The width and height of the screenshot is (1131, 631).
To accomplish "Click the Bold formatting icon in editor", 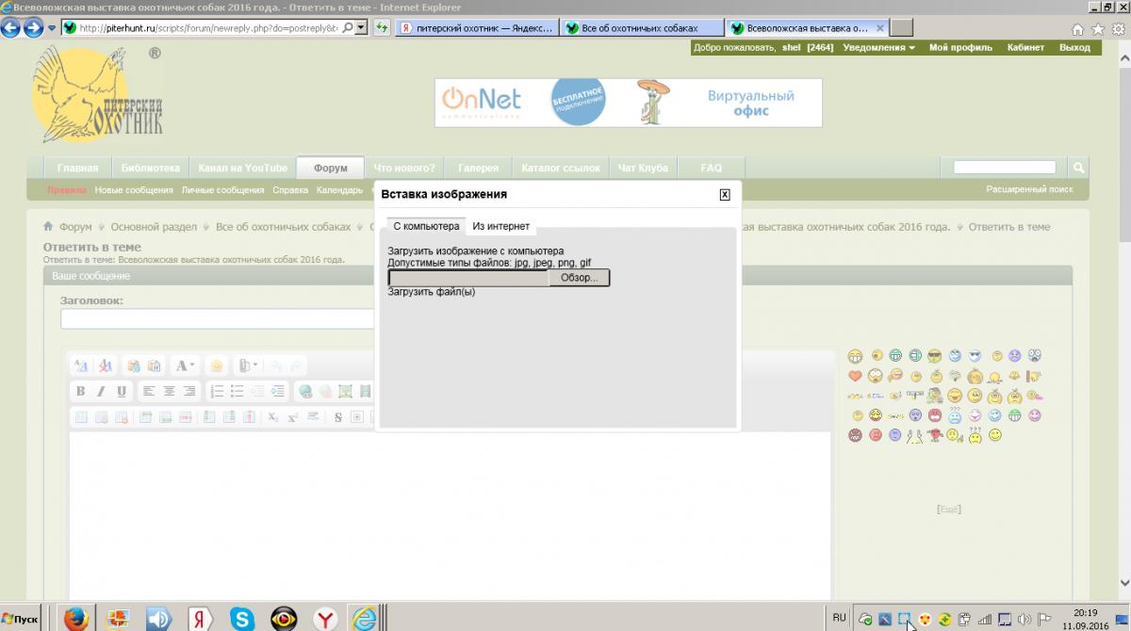I will pyautogui.click(x=80, y=391).
